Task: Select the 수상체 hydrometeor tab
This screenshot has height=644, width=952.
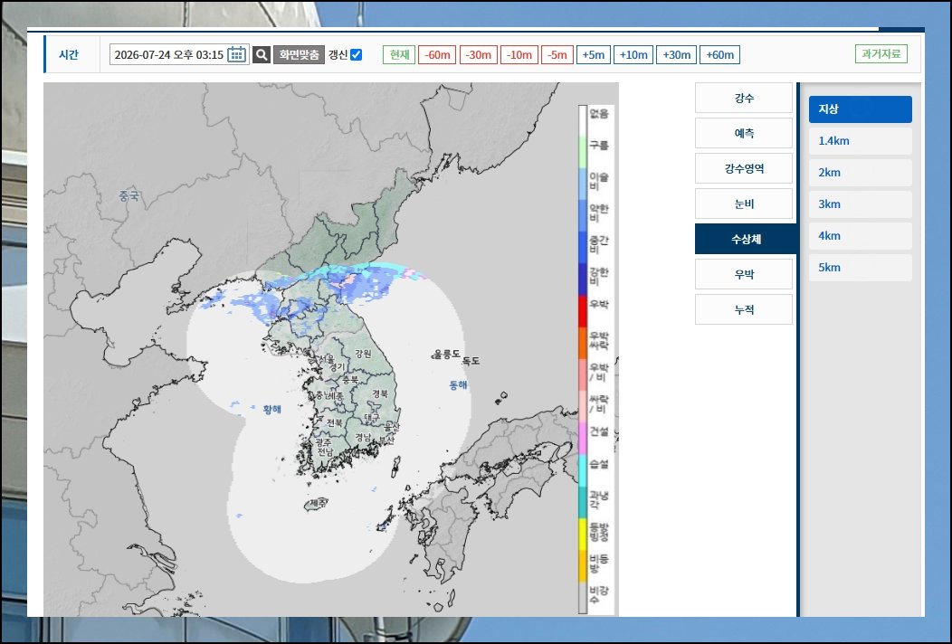Action: (746, 239)
